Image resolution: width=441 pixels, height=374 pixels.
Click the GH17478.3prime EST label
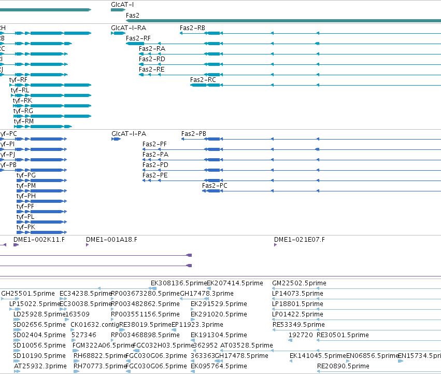pos(207,294)
